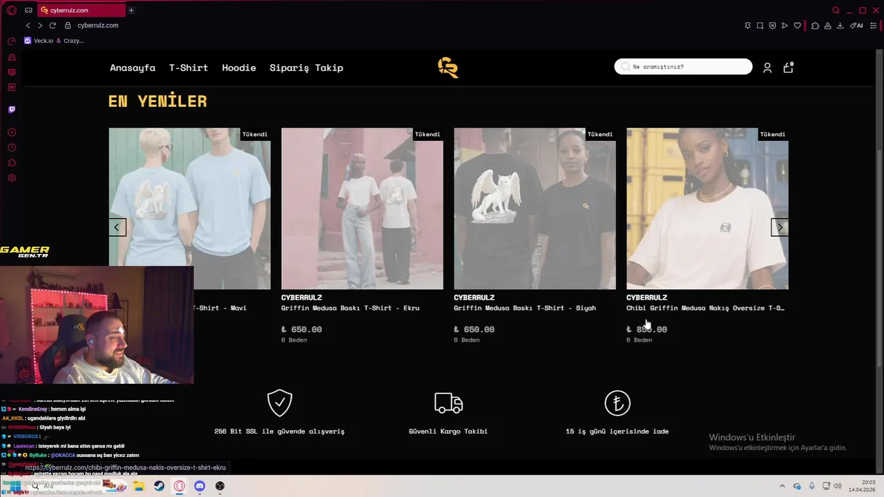Viewport: 884px width, 497px height.
Task: Switch to the cyberrulz.com tab
Action: 81,10
